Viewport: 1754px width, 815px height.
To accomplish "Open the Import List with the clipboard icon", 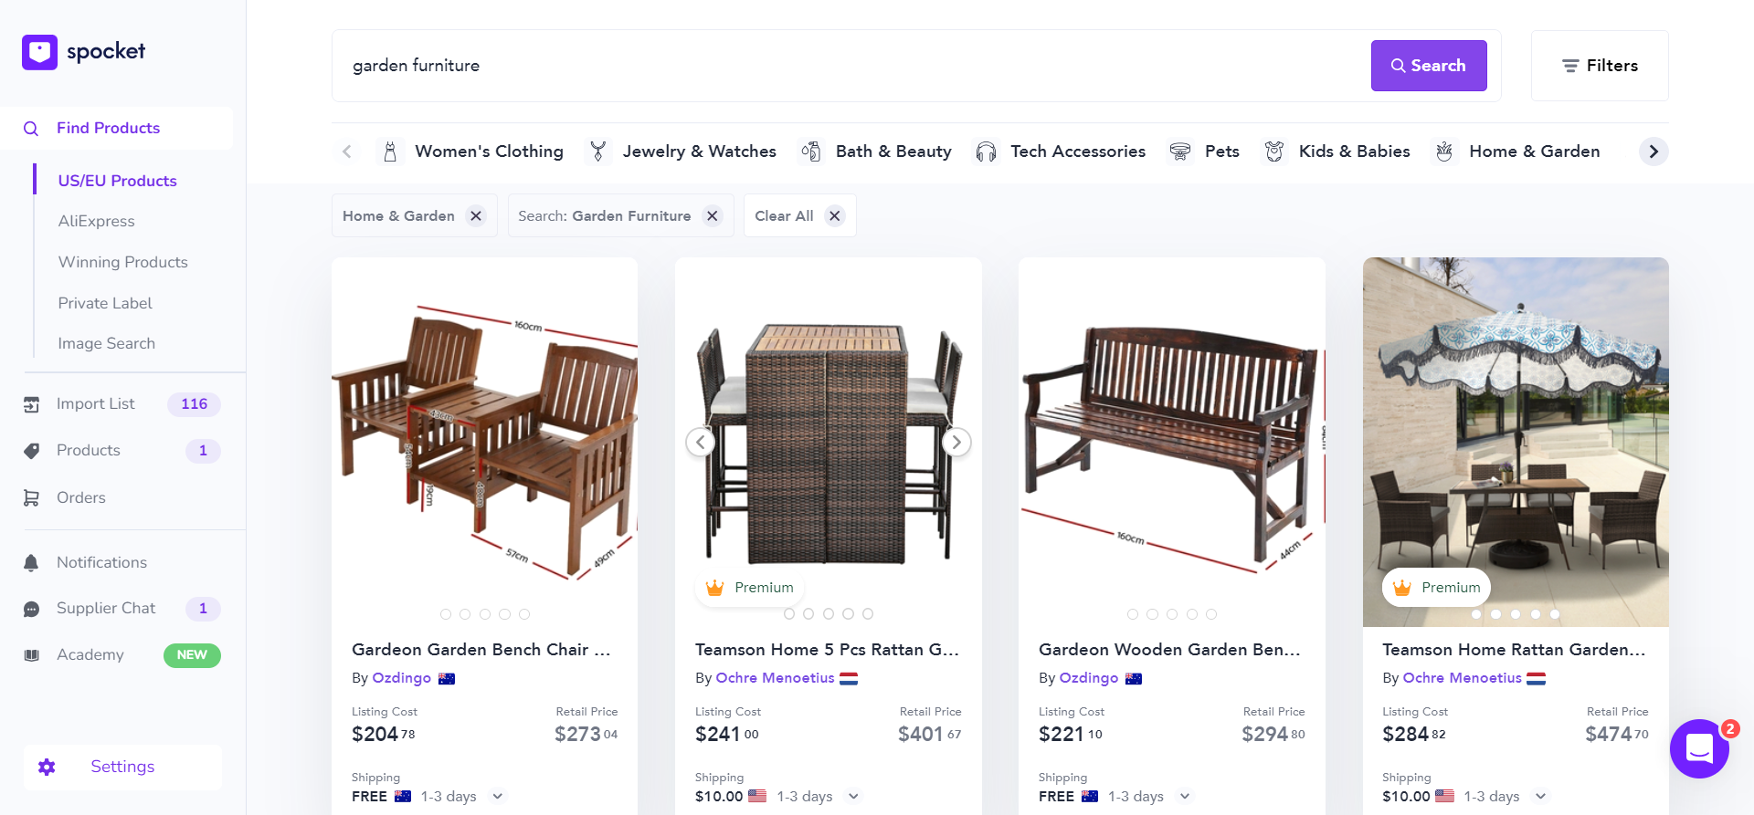I will 31,403.
